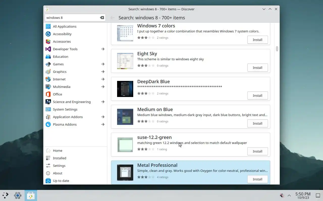Open the All Applications category icon
Viewport: 323px width, 201px height.
coord(48,26)
